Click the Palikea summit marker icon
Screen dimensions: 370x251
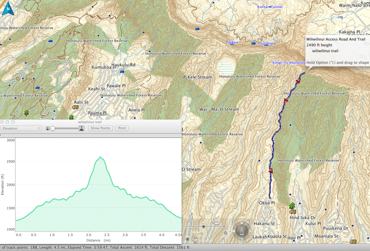point(232,42)
